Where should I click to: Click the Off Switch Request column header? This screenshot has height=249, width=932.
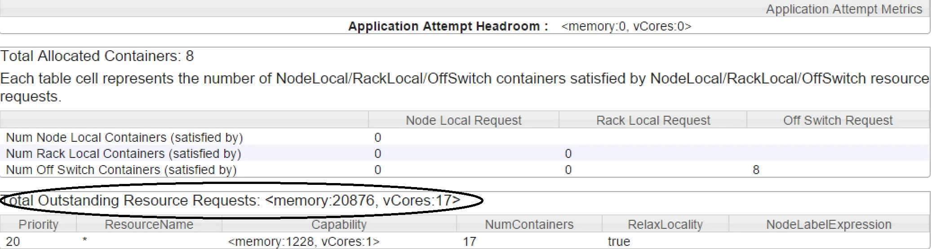point(838,120)
